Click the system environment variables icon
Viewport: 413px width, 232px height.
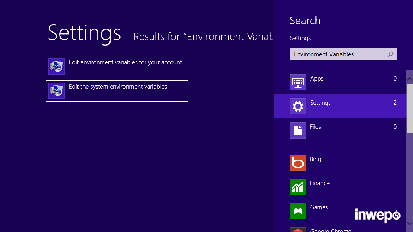[56, 91]
